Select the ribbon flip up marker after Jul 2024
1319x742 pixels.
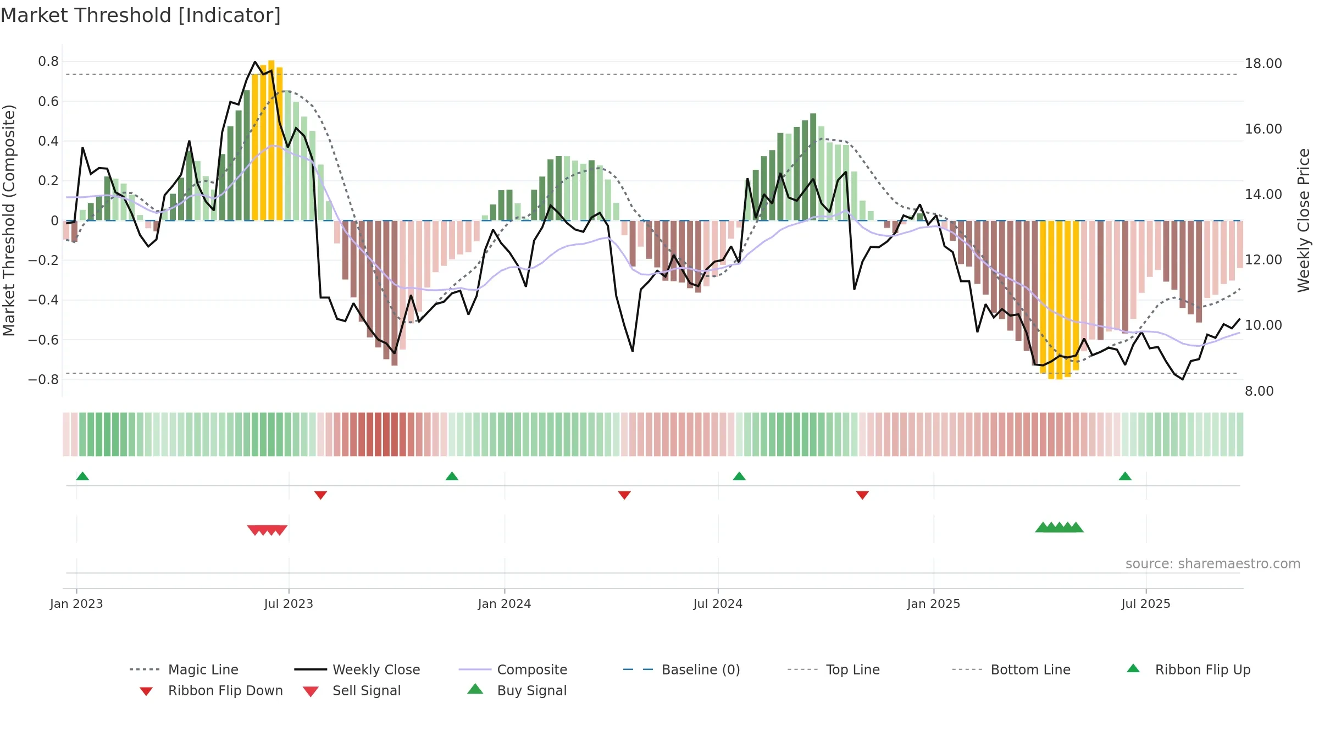click(x=739, y=476)
